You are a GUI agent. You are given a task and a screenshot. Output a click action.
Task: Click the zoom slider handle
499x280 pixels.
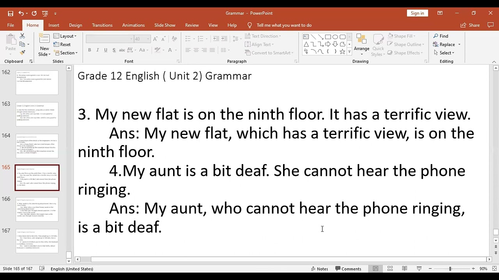(450, 269)
